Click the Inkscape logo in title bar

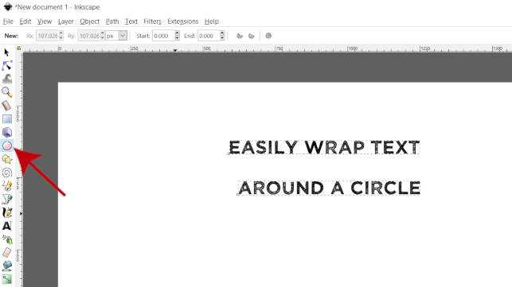tap(7, 6)
